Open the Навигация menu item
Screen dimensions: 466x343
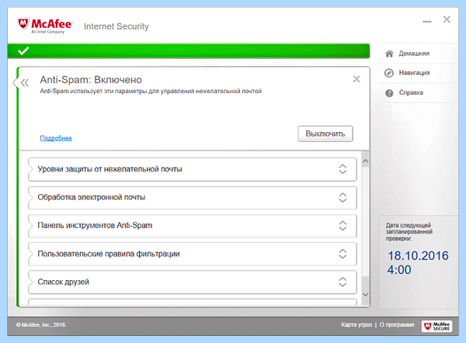414,73
